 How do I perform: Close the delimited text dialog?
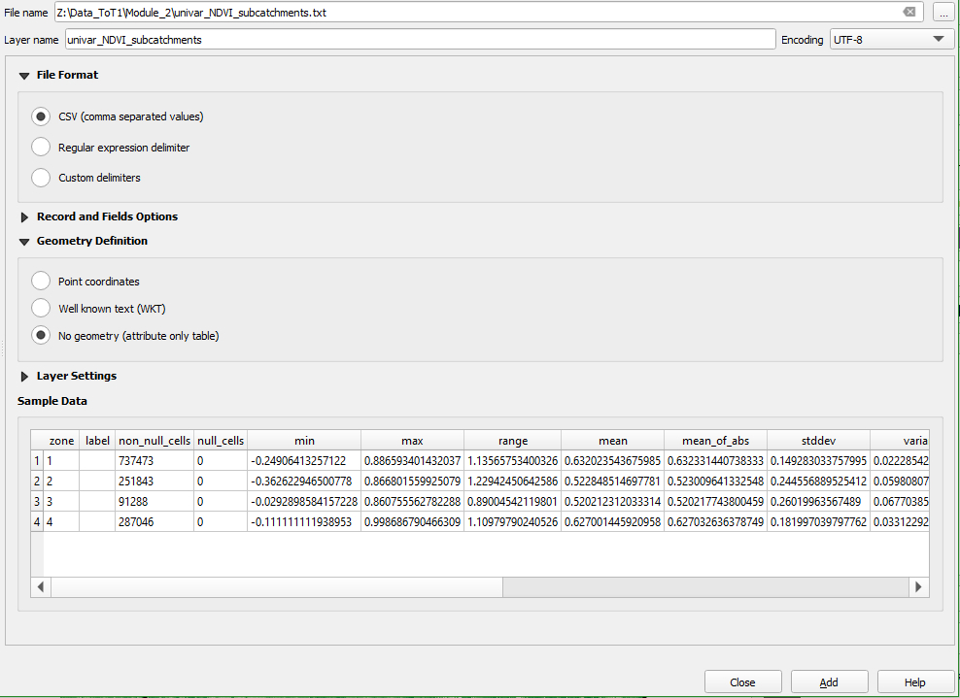742,681
